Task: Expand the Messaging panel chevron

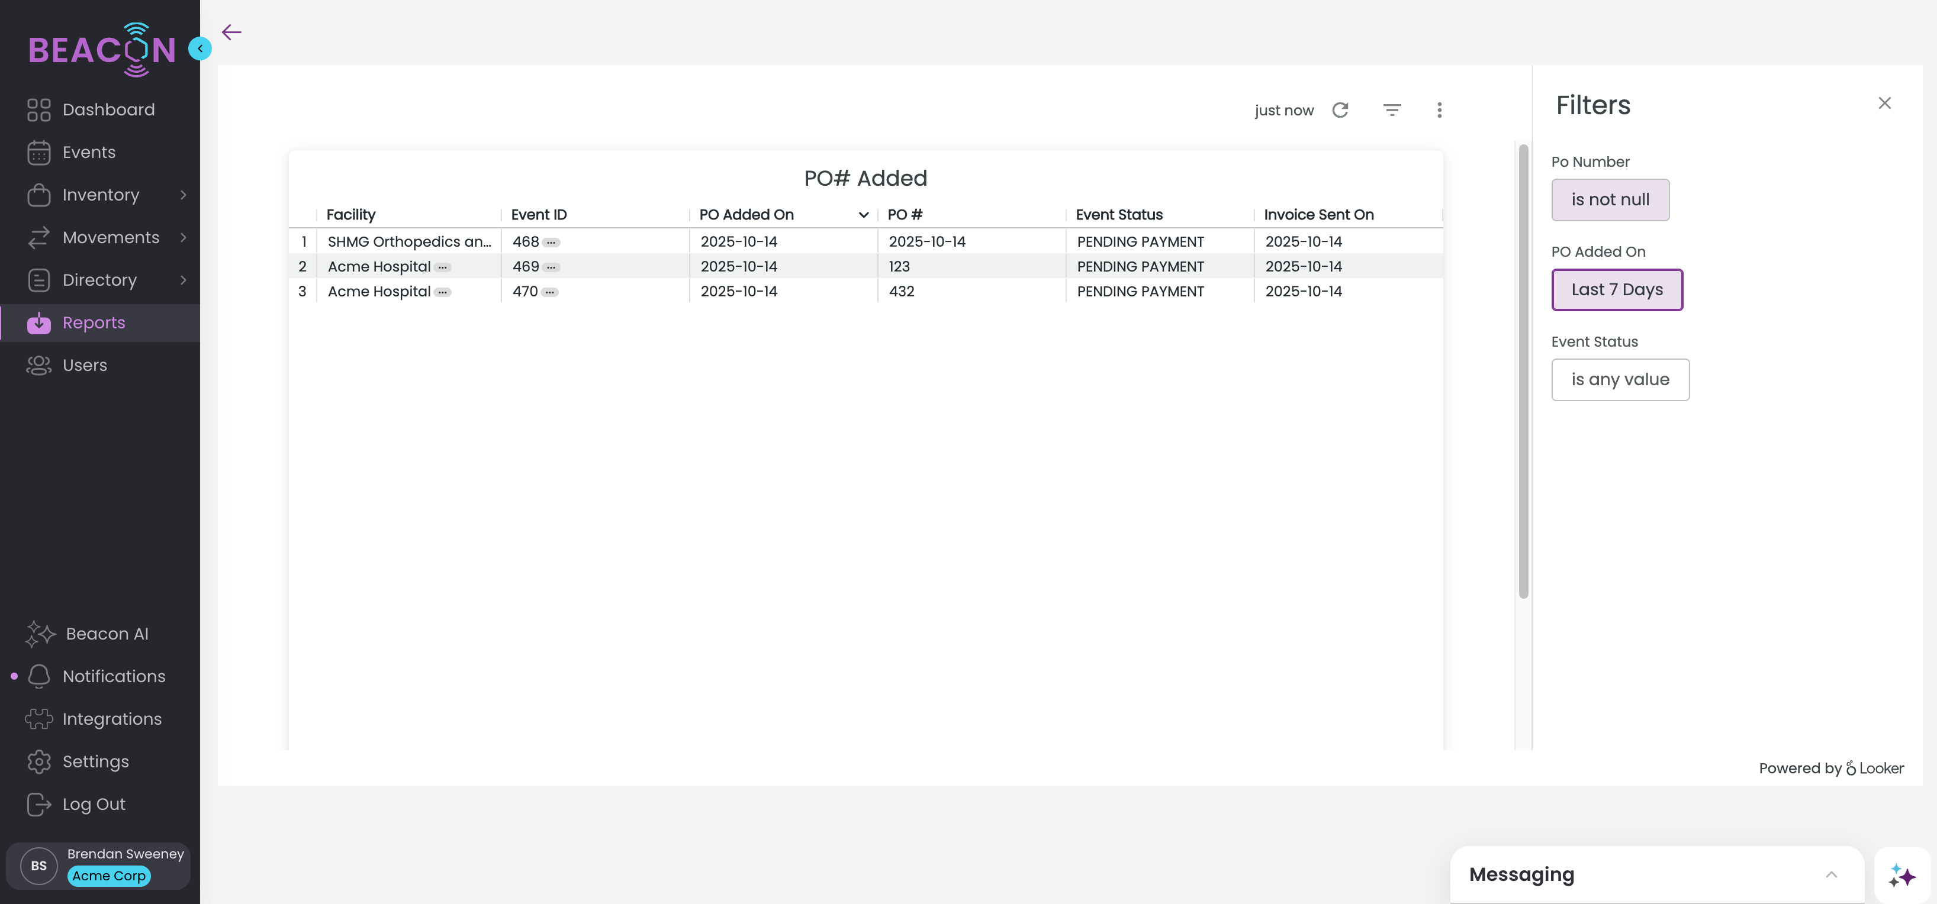Action: 1831,874
